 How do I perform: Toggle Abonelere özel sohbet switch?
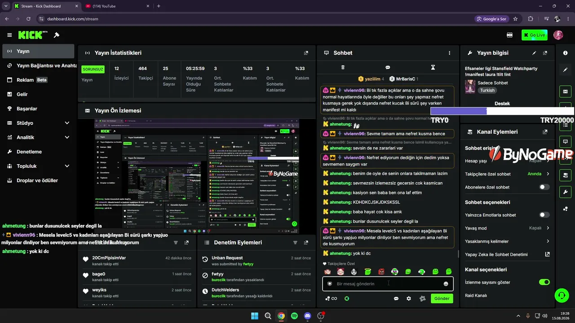coord(544,187)
